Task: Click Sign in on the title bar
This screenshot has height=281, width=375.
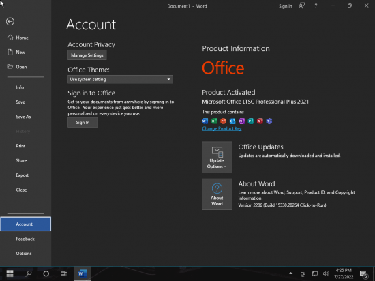Action: (x=285, y=6)
